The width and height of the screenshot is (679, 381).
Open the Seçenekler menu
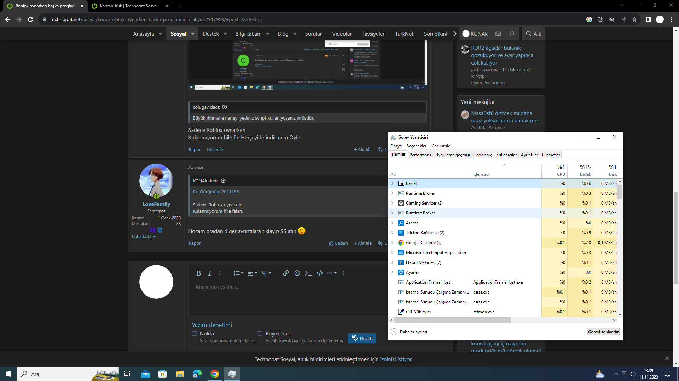coord(416,146)
